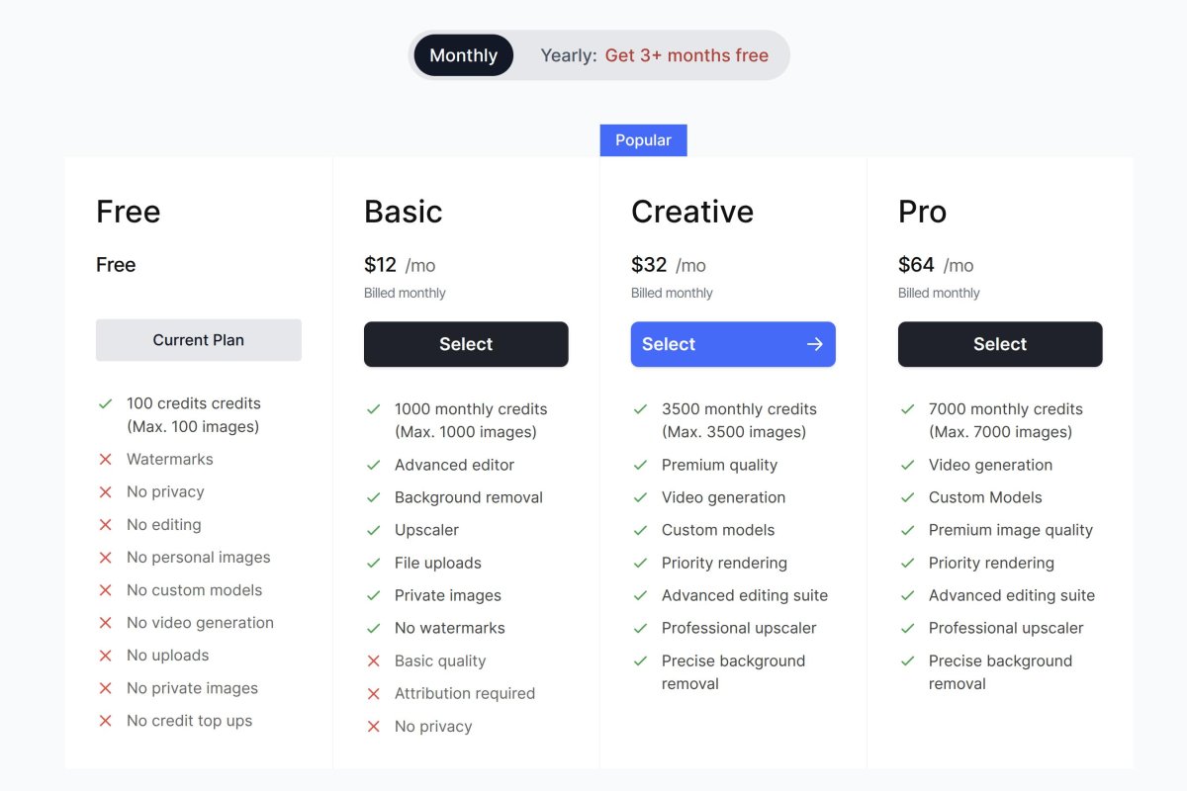
Task: Click the checkmark next to Premium quality
Action: click(641, 465)
